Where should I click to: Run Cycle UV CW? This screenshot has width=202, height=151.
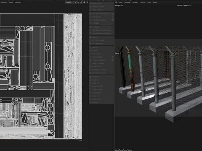click(x=101, y=90)
